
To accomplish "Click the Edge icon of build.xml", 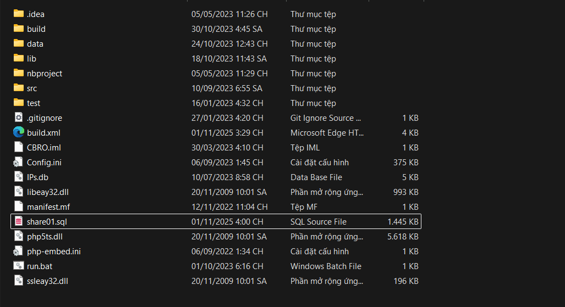I will click(x=18, y=132).
